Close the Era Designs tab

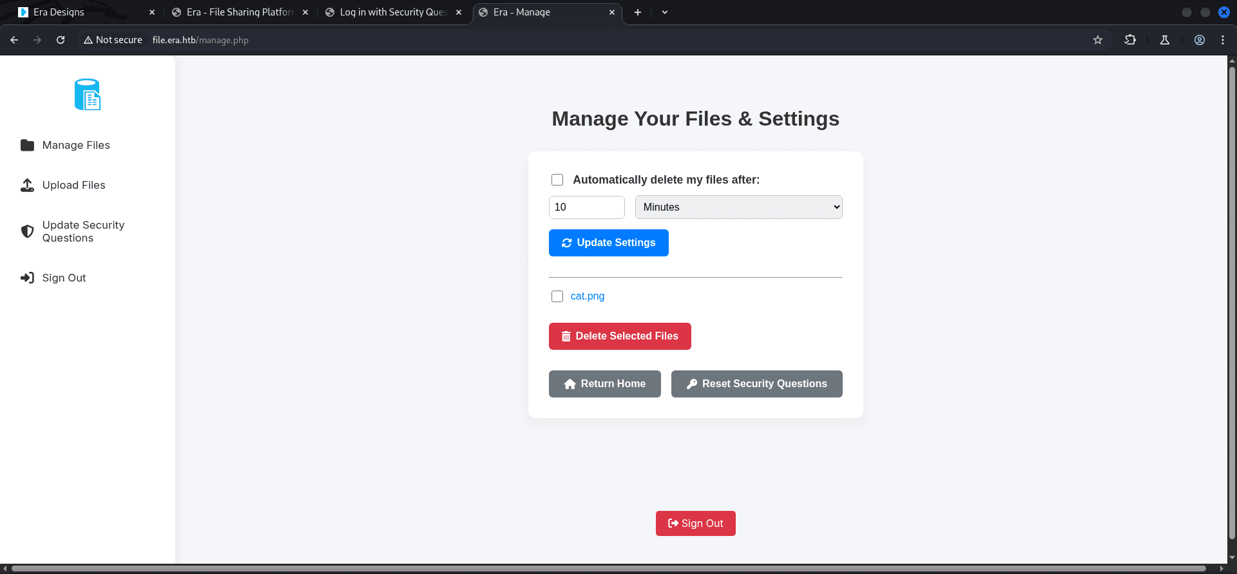(x=152, y=12)
